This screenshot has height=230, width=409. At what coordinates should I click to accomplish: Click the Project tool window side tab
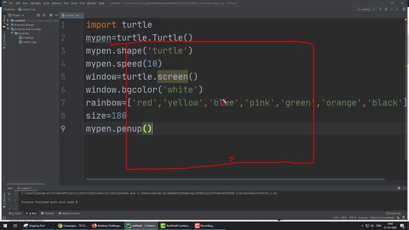point(4,21)
